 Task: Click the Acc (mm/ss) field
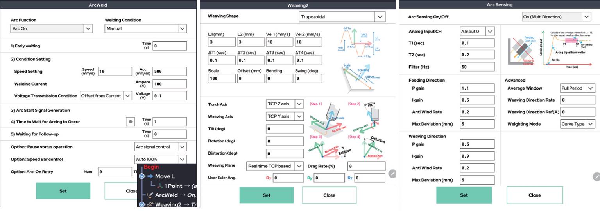170,72
